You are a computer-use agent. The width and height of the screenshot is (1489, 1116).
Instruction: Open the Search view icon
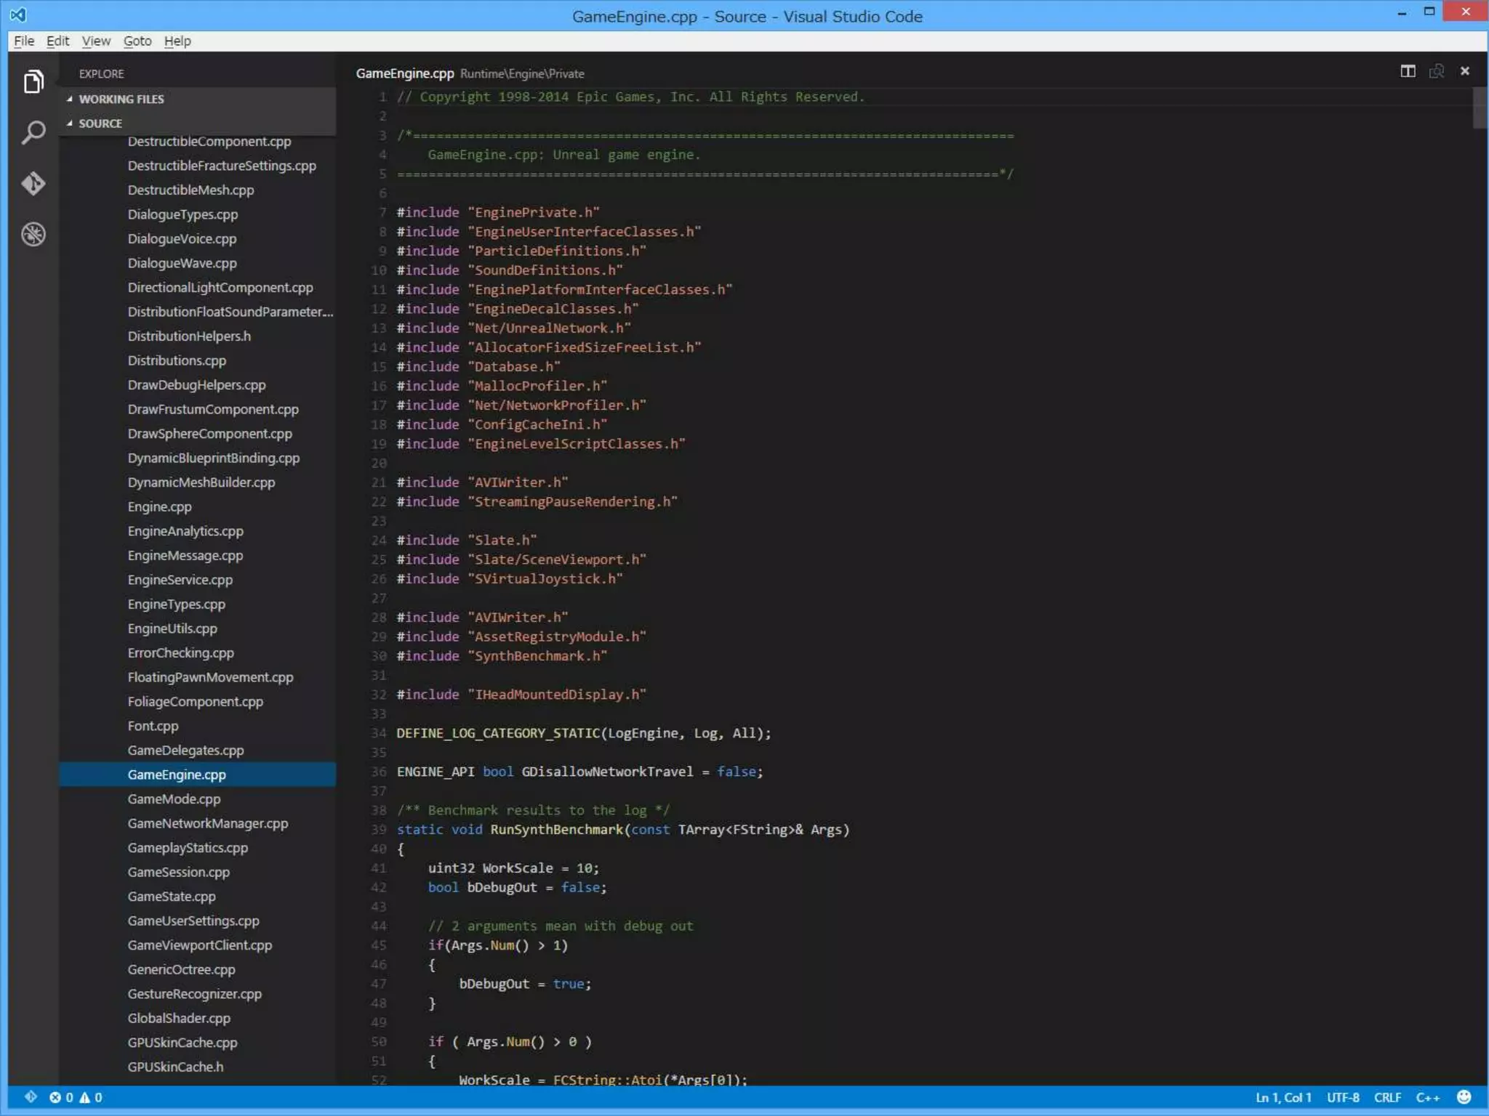[33, 132]
